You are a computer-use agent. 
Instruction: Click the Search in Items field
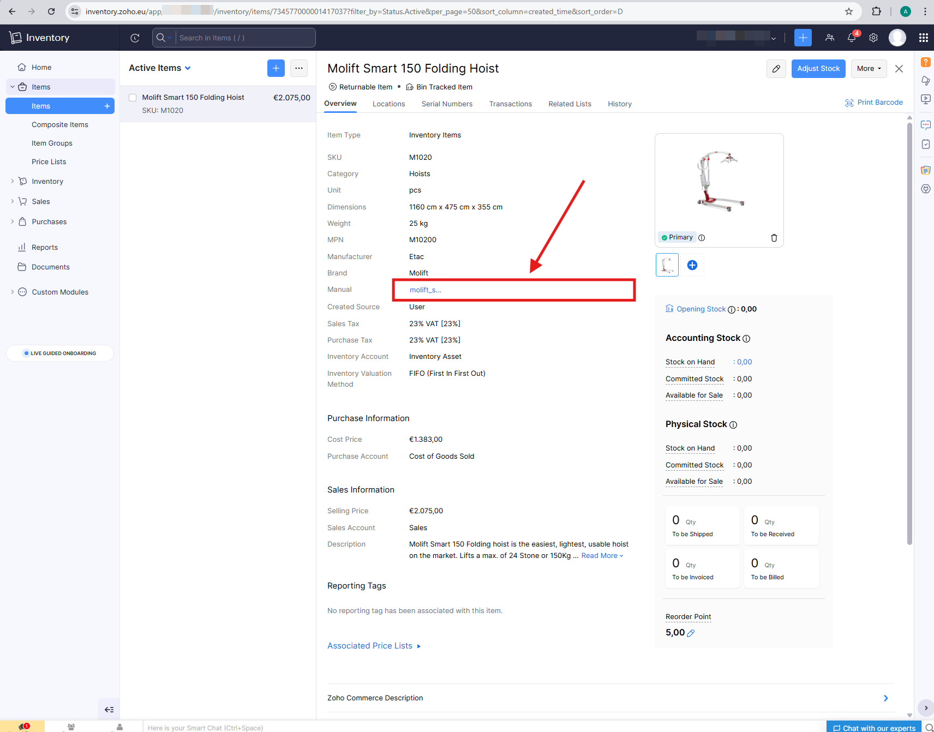click(x=244, y=38)
